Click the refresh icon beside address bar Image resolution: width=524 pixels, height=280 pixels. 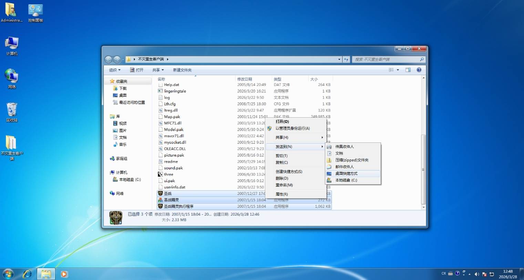(346, 59)
